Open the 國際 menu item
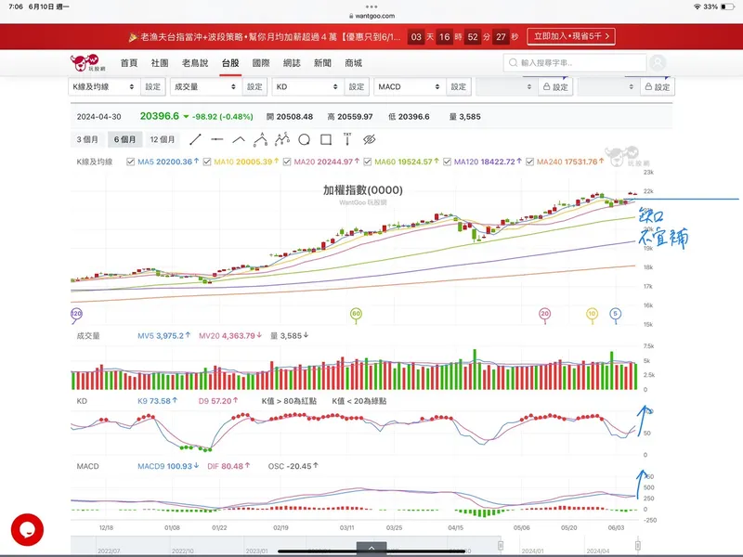The height and width of the screenshot is (557, 743). pos(261,63)
